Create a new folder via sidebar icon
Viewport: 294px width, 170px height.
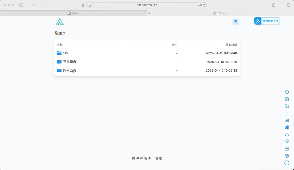pyautogui.click(x=287, y=106)
